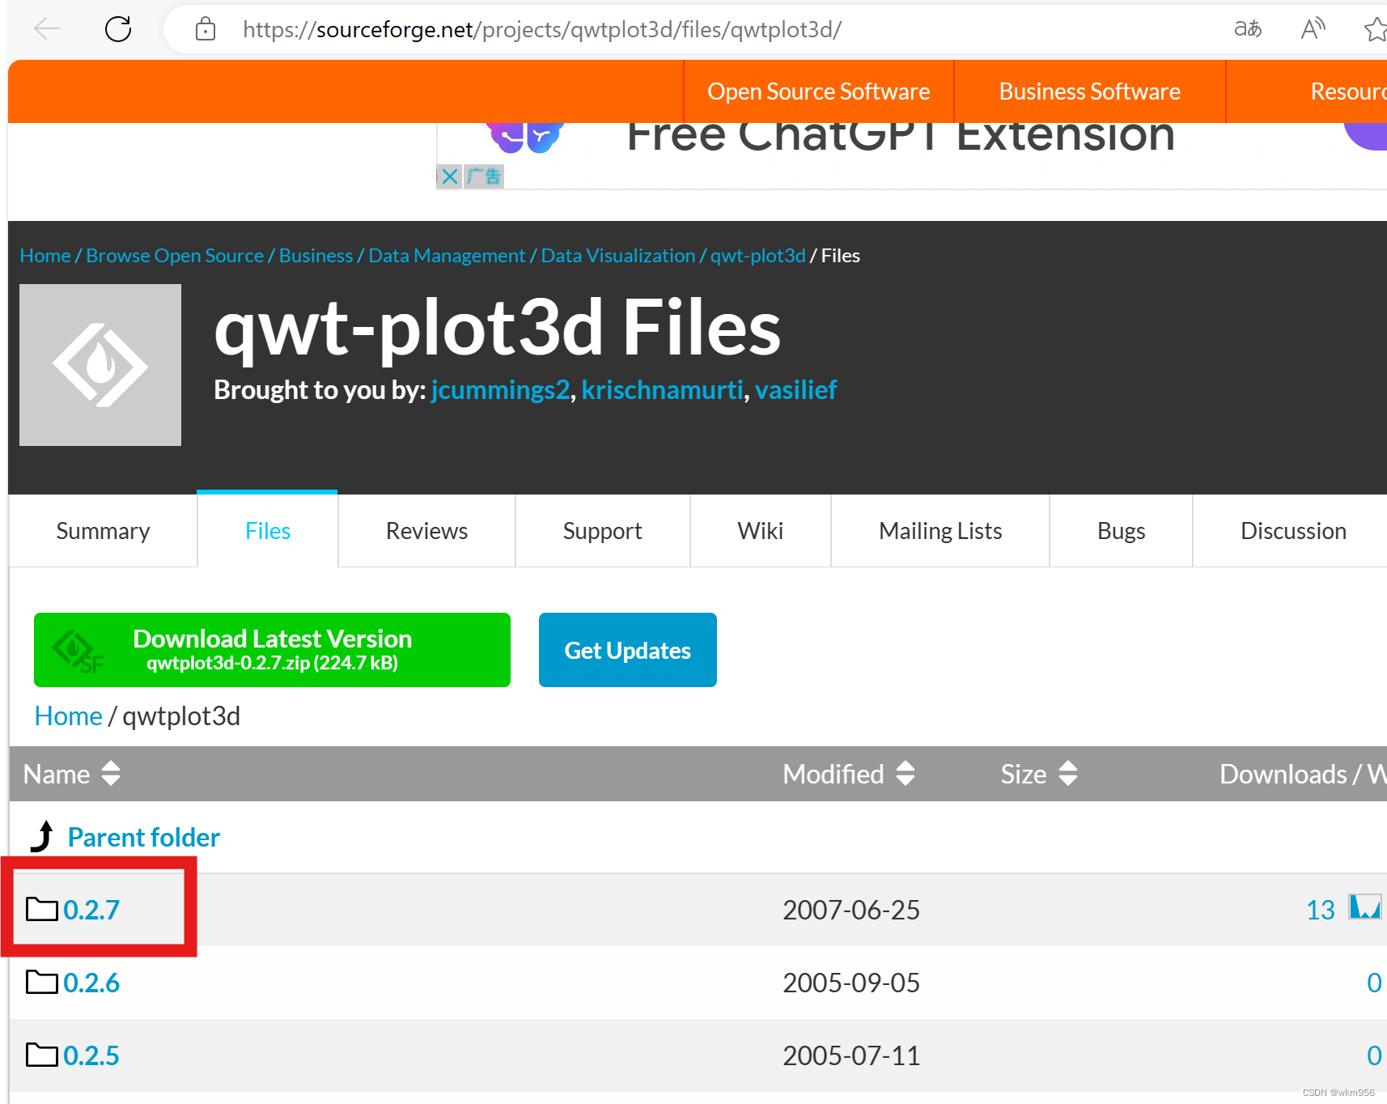
Task: Open the 0.2.5 folder link
Action: [91, 1055]
